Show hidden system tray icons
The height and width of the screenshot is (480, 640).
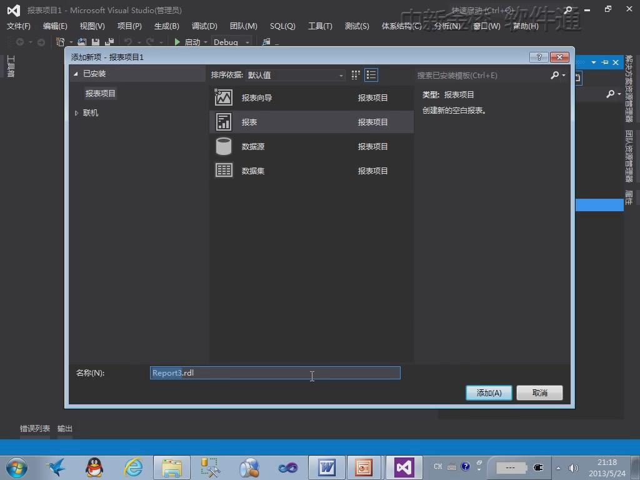[558, 468]
